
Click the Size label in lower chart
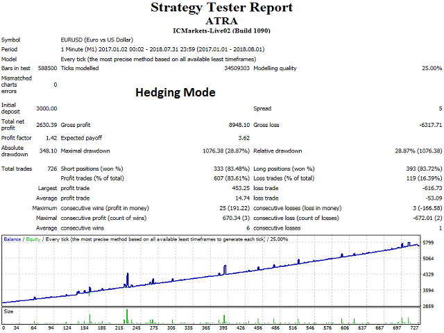[x=8, y=311]
